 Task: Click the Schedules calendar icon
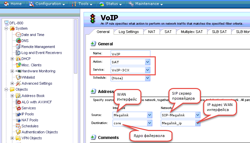[18, 126]
